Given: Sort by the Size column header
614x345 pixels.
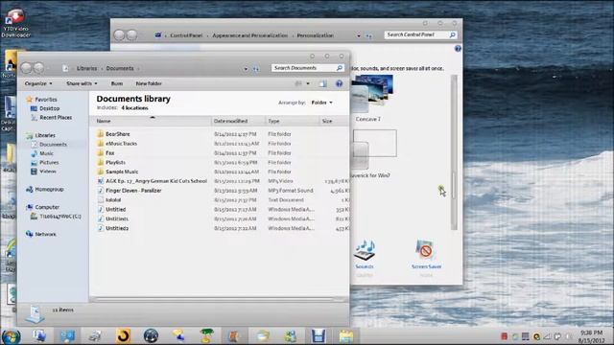Looking at the screenshot, I should coord(334,121).
